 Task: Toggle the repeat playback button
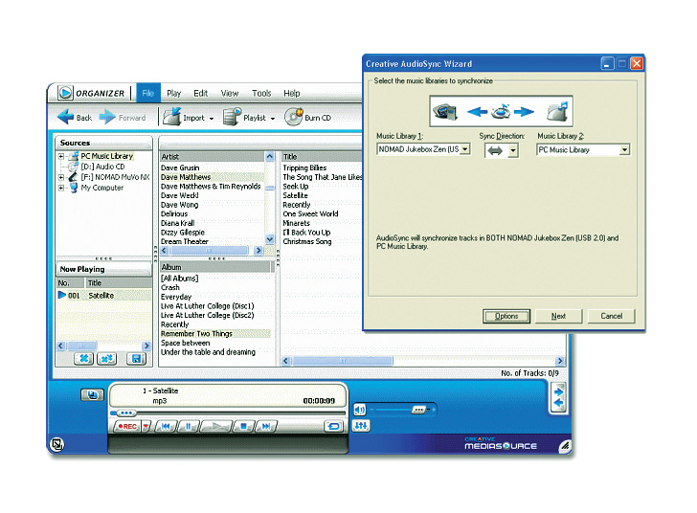pos(333,426)
